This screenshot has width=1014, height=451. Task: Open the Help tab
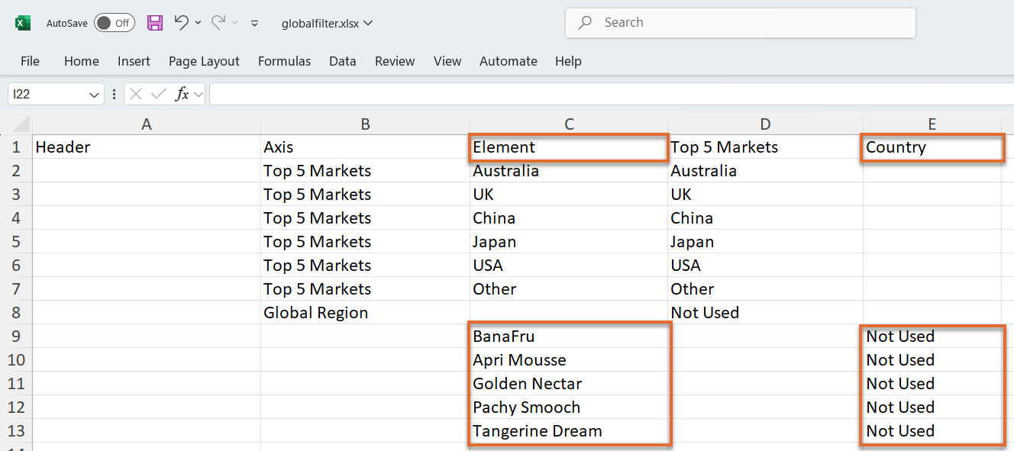tap(568, 61)
